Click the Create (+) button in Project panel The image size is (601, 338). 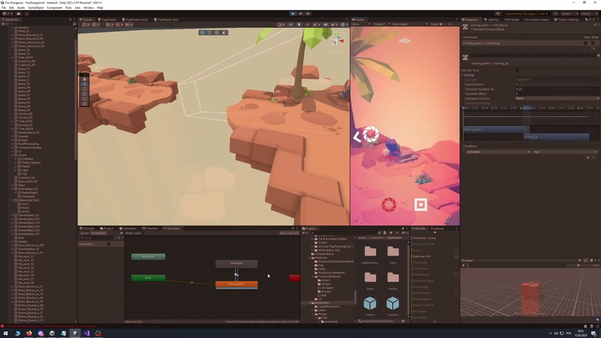coord(304,232)
